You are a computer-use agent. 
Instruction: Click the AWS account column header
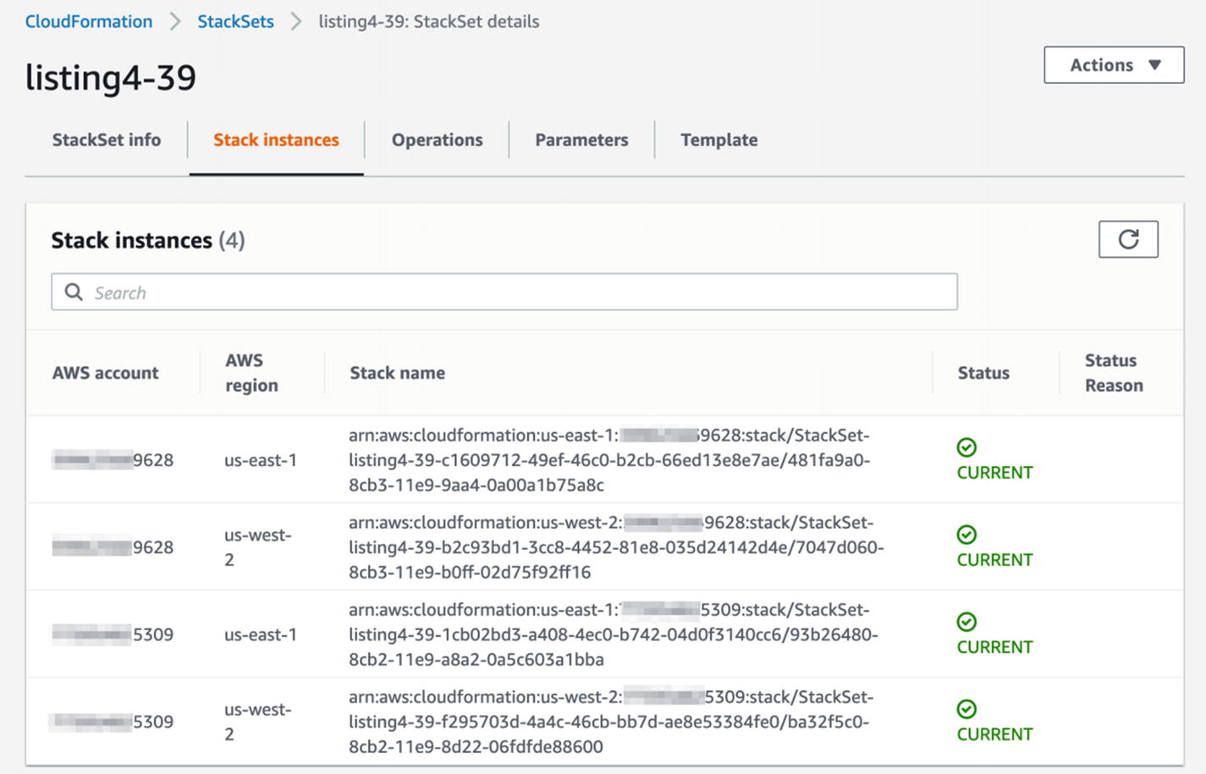(106, 372)
